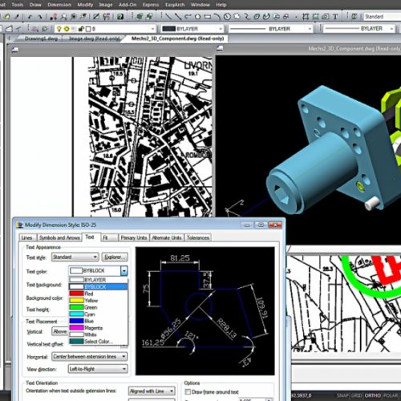This screenshot has width=401, height=401.
Task: Choose BYLAYER in the color list
Action: [x=98, y=280]
